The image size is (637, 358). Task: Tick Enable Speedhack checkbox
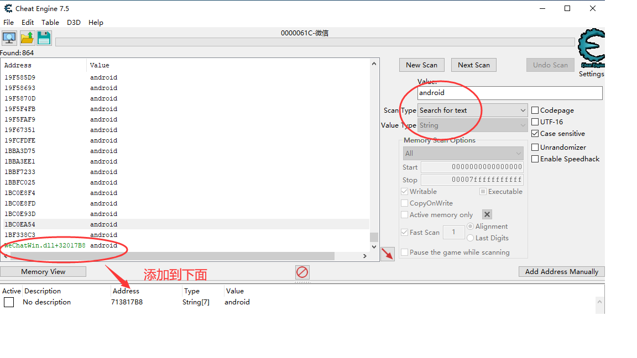[x=535, y=159]
